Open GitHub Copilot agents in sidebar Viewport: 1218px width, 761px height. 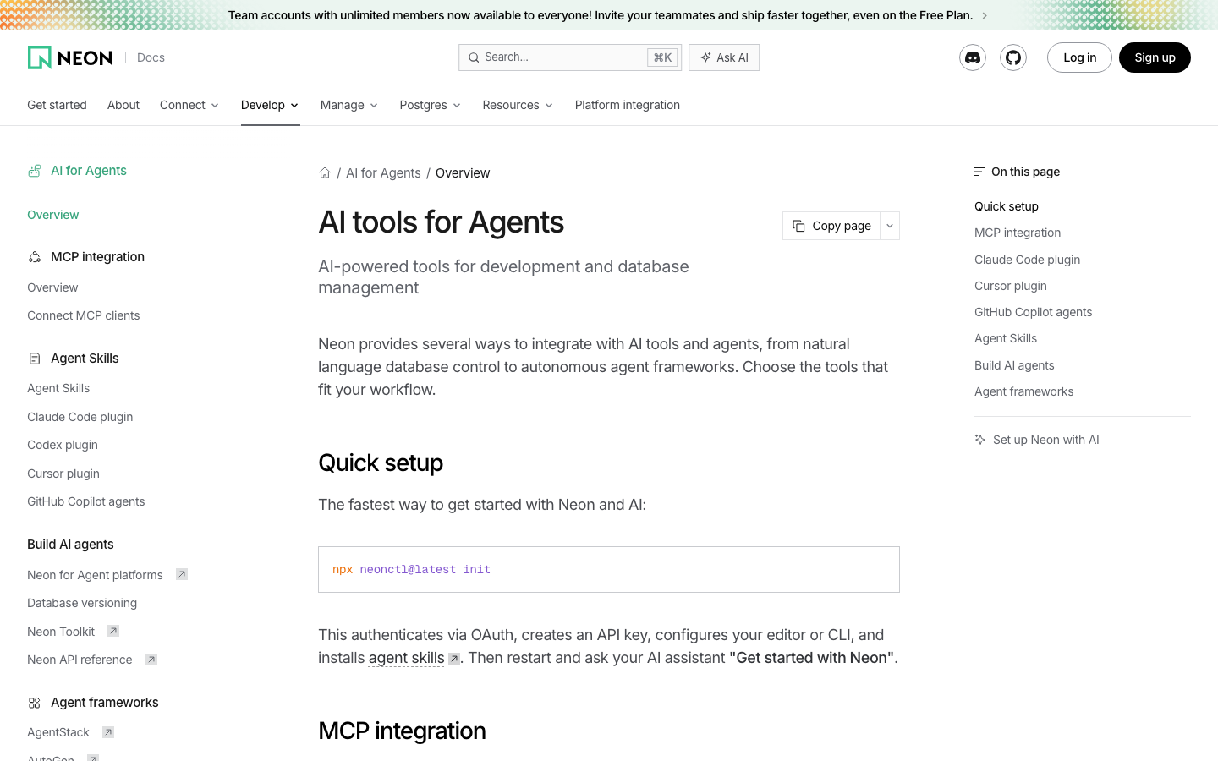coord(86,501)
